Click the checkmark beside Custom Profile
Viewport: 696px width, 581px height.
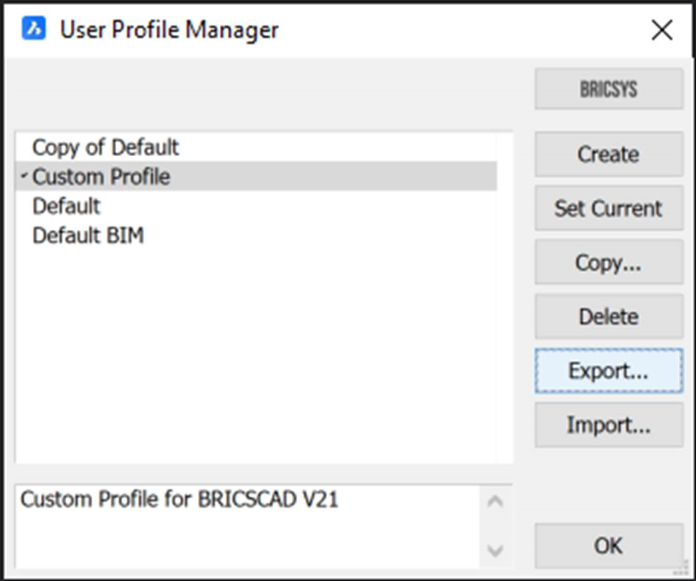[x=24, y=177]
